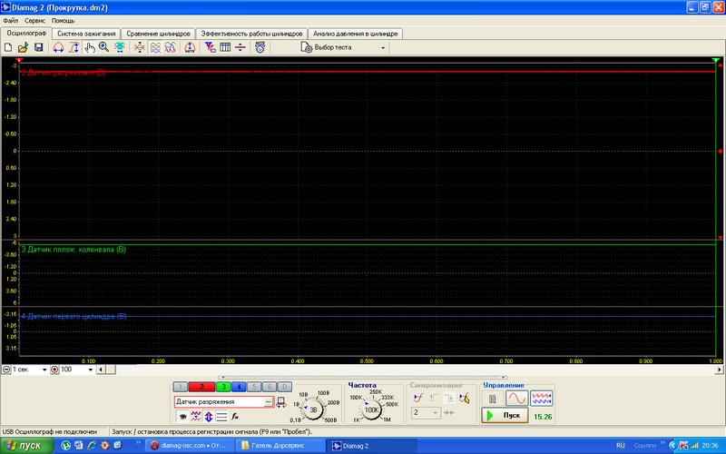Viewport: 726px width, 454px height.
Task: Start recording with the Пуск button
Action: click(505, 416)
